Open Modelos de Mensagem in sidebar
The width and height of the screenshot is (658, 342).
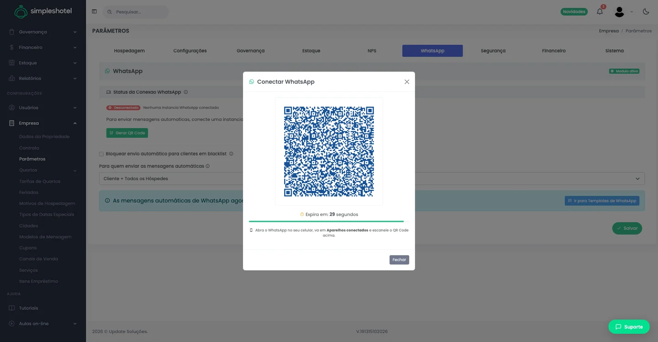45,237
